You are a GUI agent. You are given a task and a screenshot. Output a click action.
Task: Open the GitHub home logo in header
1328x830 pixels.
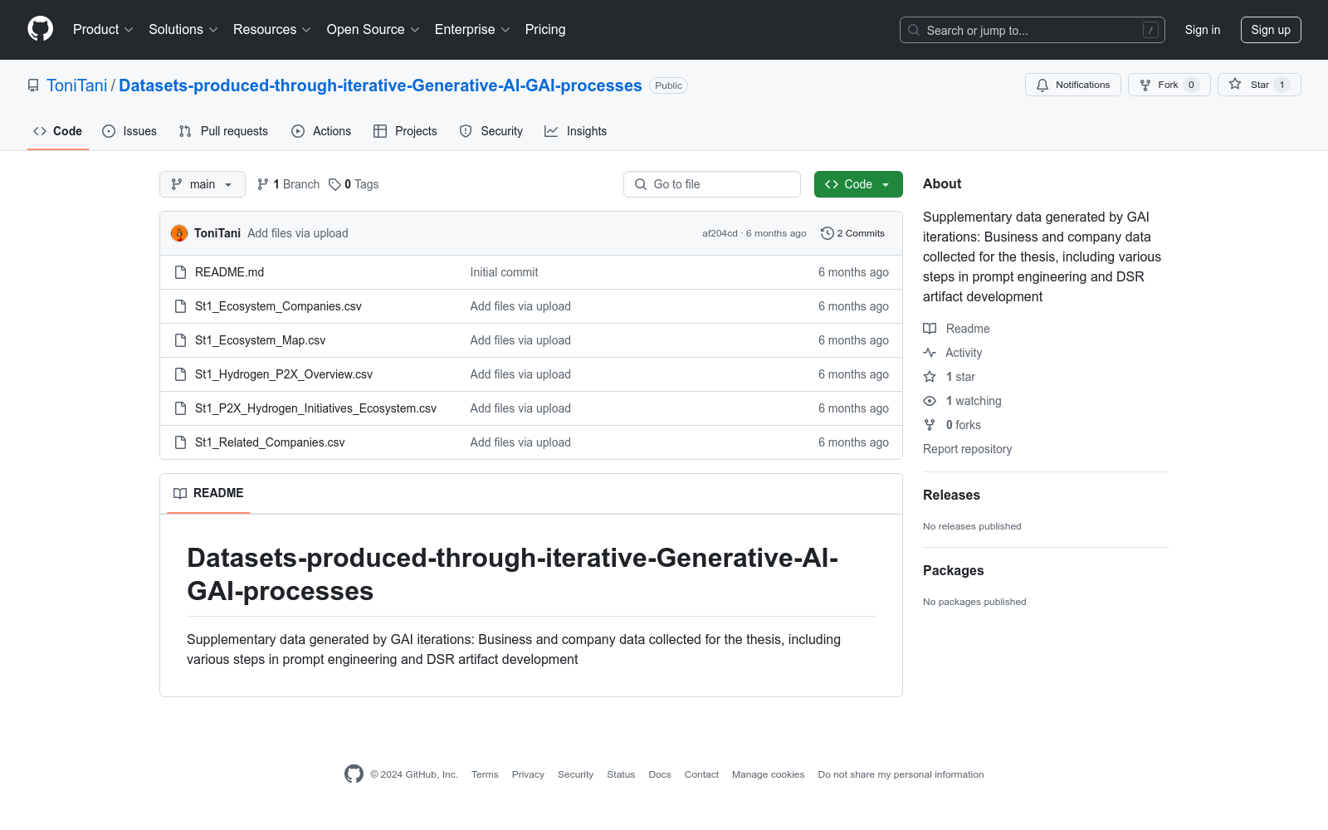click(40, 29)
